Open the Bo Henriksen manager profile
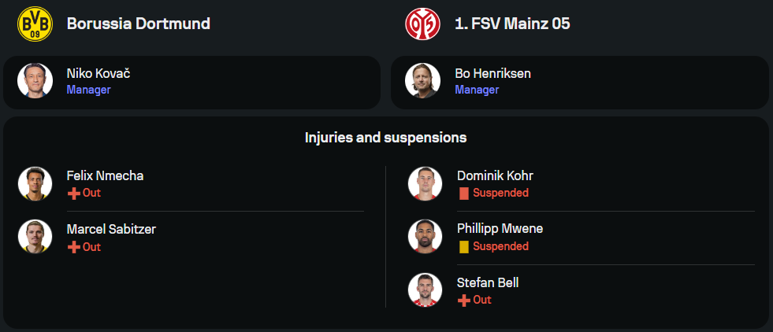 pyautogui.click(x=492, y=74)
